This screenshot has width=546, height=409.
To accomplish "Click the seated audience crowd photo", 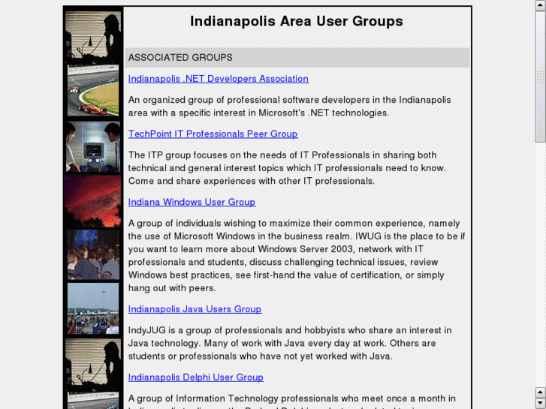I will [93, 254].
